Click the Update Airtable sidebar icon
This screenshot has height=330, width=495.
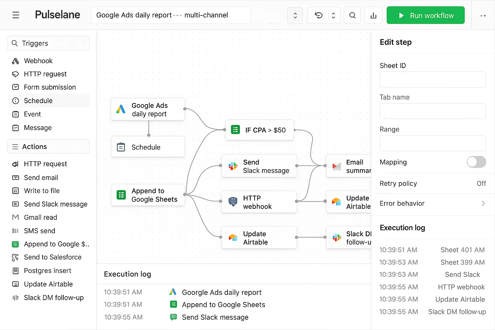(x=15, y=284)
